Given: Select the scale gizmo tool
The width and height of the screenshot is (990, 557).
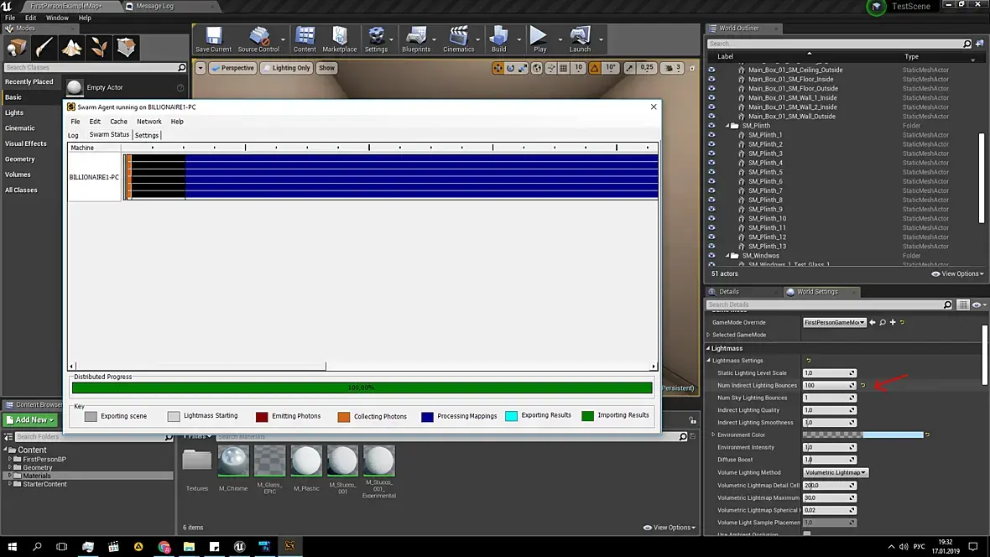Looking at the screenshot, I should click(523, 68).
